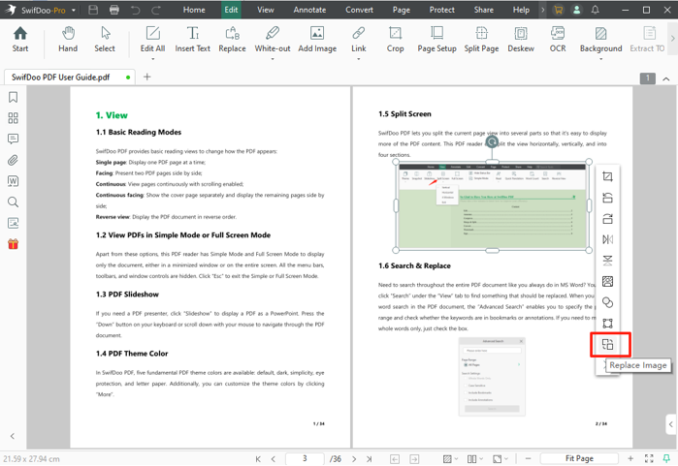The width and height of the screenshot is (678, 466).
Task: Expand the Edit All dropdown arrow
Action: tap(152, 58)
